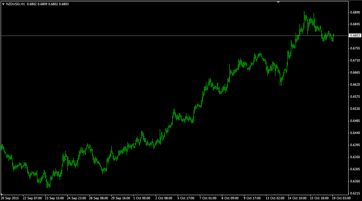Click the chart shift triangle marker at top
Viewport: 362px width, 201px height.
[x=278, y=2]
